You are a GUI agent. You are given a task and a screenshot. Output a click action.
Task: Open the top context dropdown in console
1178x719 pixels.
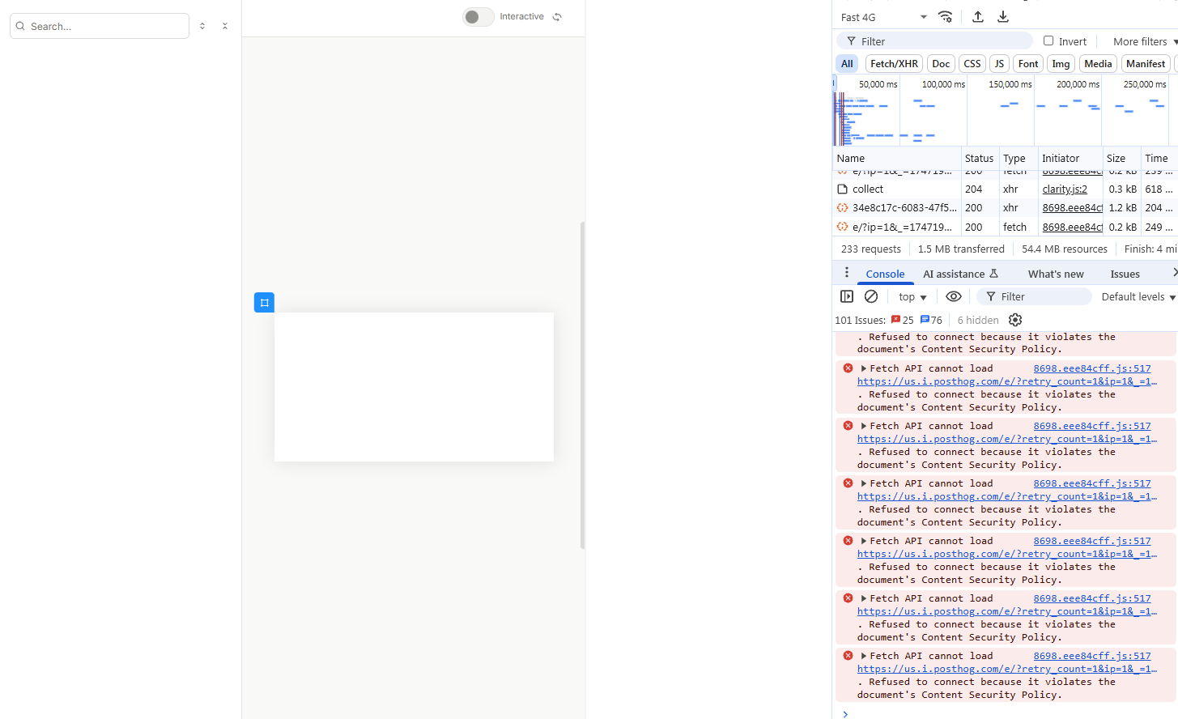[912, 297]
